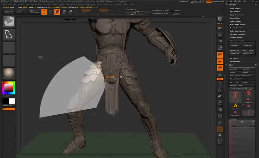
Task: Expand the Decimation Master section
Action: (x=238, y=28)
